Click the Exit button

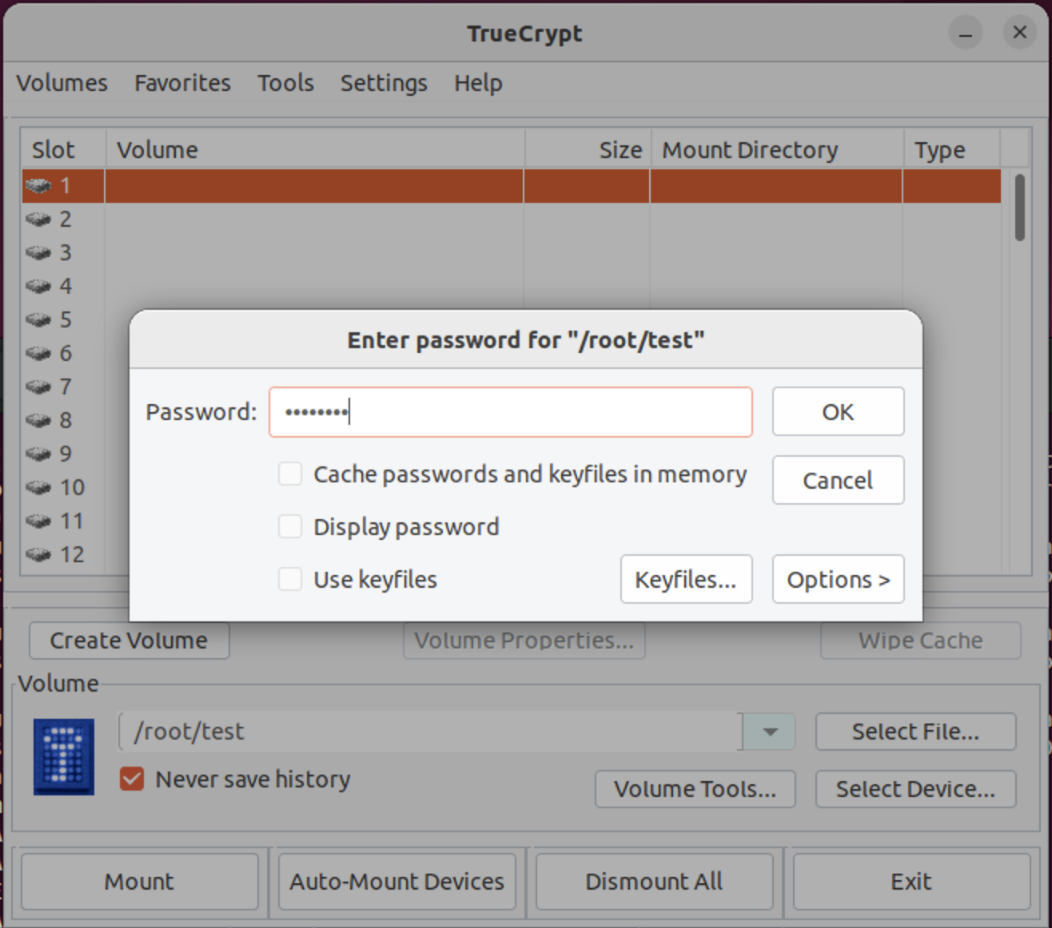[x=911, y=882]
